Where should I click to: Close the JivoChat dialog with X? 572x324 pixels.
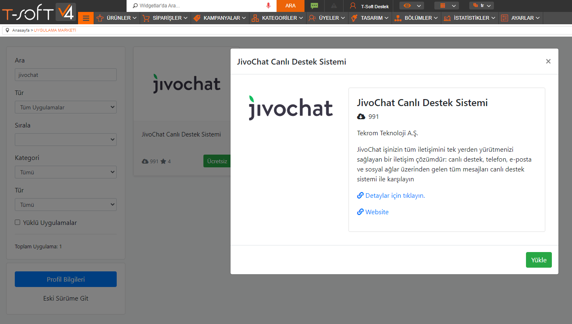(548, 61)
